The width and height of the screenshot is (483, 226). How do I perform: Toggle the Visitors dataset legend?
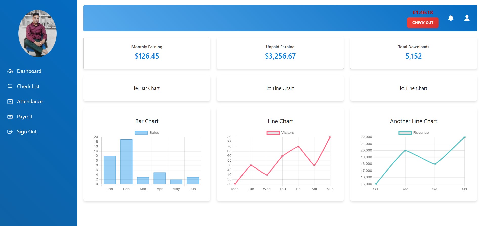(x=280, y=133)
